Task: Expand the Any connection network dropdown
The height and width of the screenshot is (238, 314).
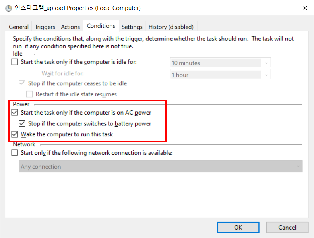Action: (x=161, y=166)
